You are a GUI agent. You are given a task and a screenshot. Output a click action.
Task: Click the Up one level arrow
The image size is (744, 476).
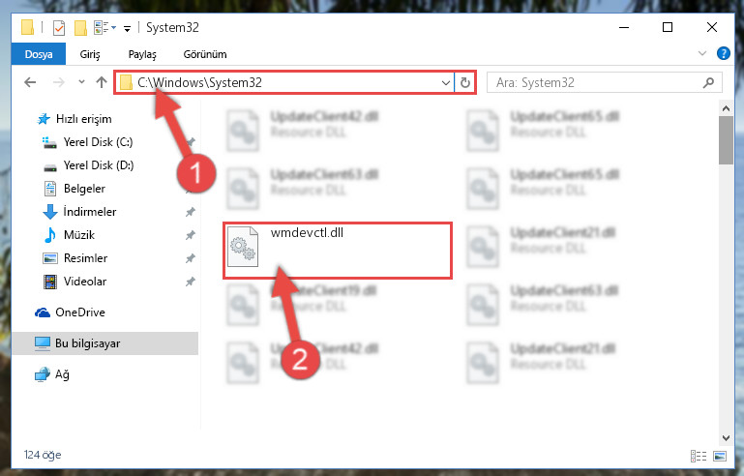coord(101,82)
